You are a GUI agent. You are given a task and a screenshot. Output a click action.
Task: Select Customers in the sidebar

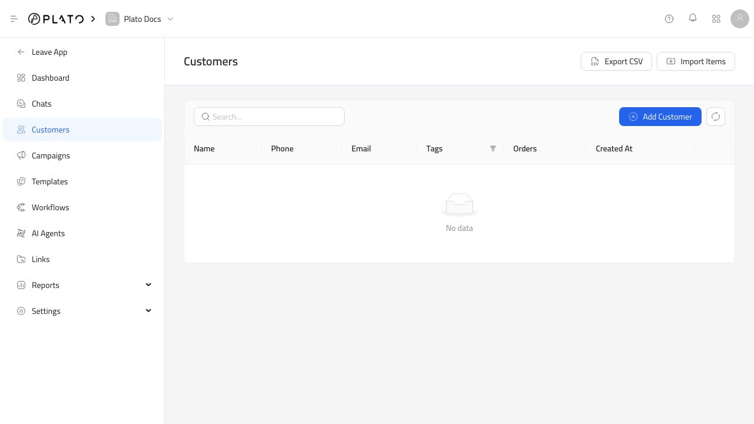click(x=82, y=130)
